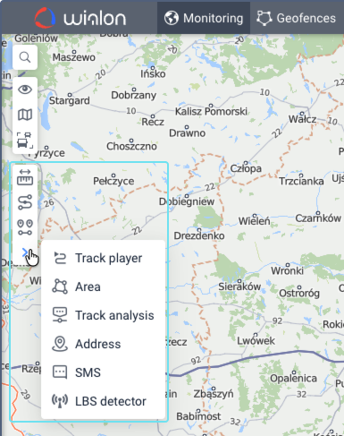Click the Pełczyce label on map
Screen dimensions: 344x436
113,181
